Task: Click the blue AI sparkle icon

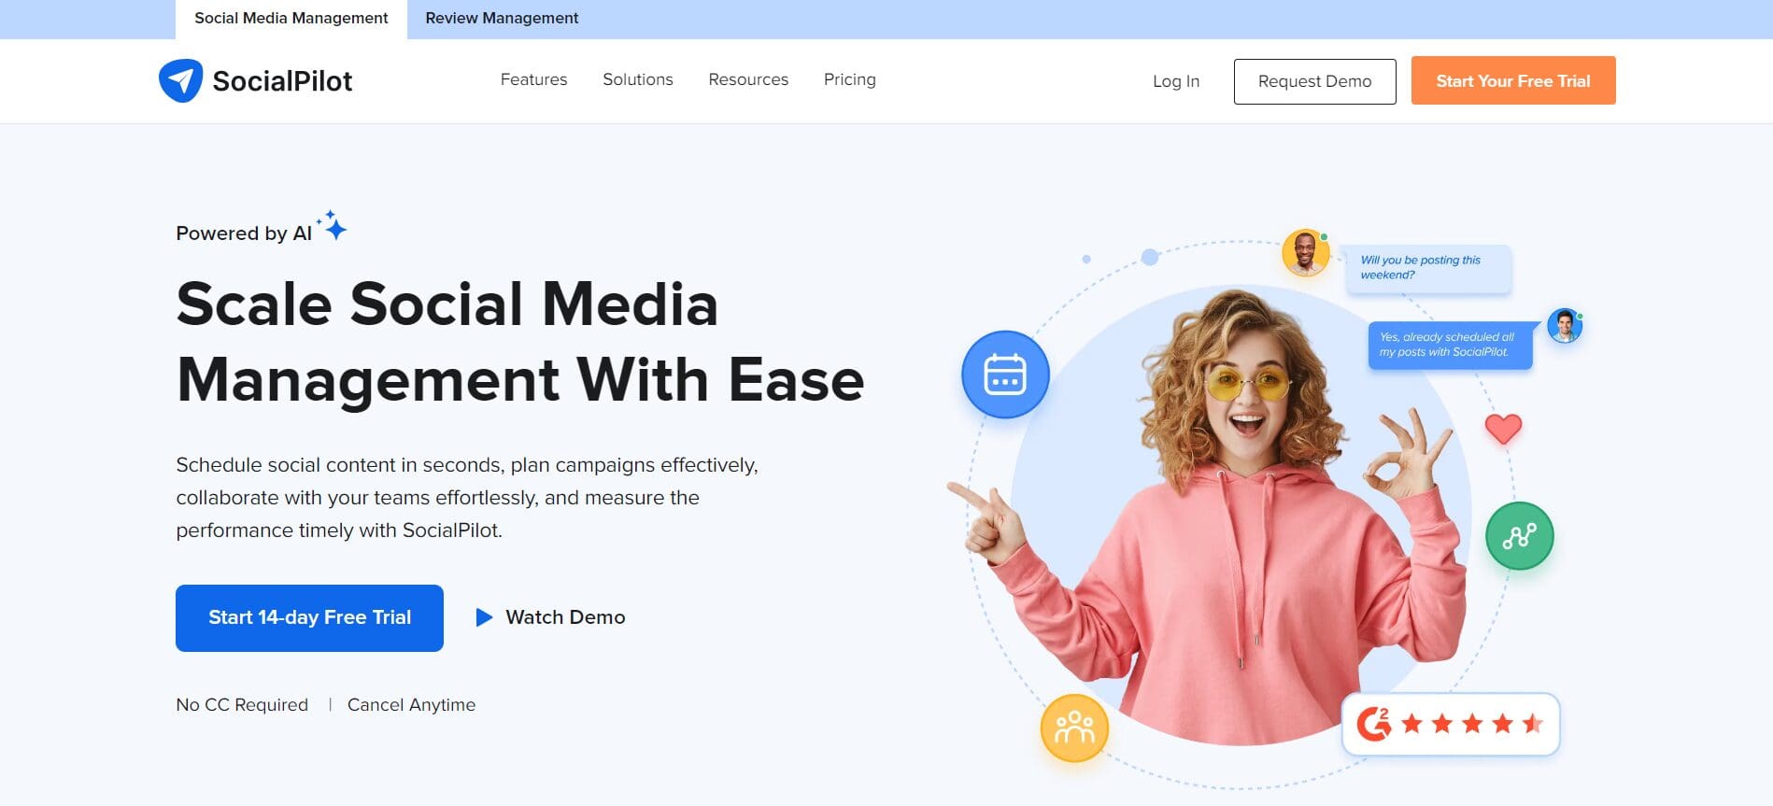Action: pyautogui.click(x=333, y=226)
